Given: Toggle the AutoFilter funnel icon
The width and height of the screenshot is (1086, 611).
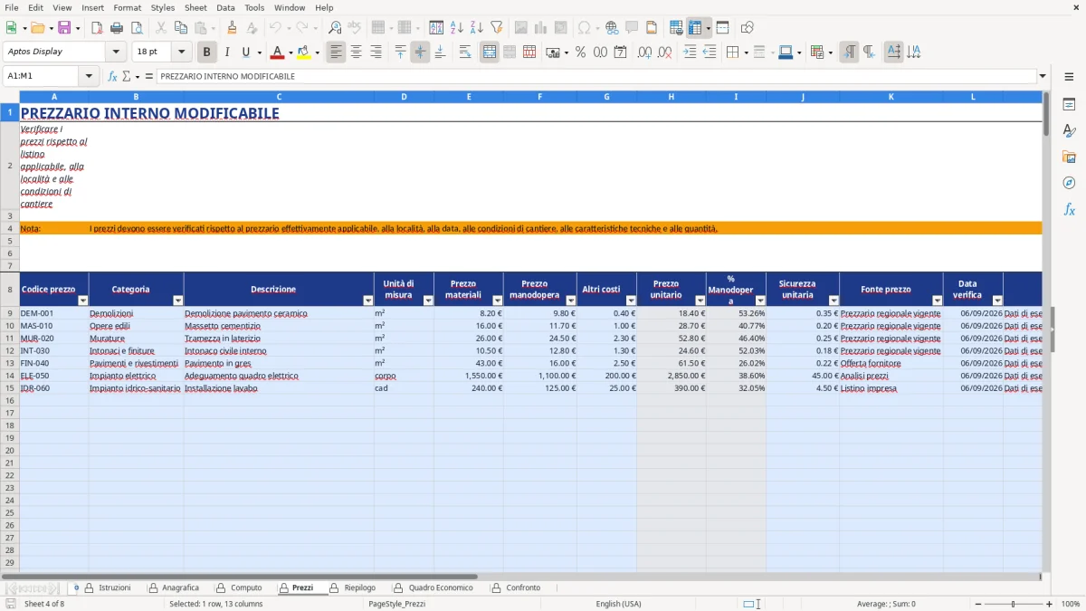Looking at the screenshot, I should pos(497,28).
